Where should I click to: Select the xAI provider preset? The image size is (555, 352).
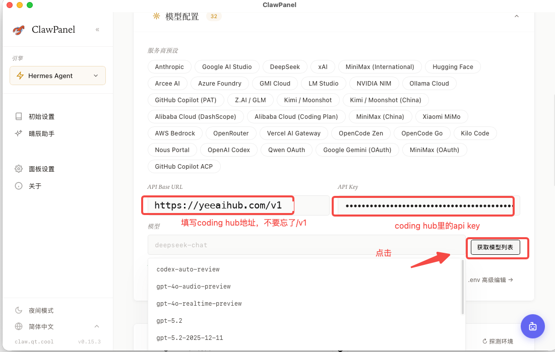[x=323, y=67]
